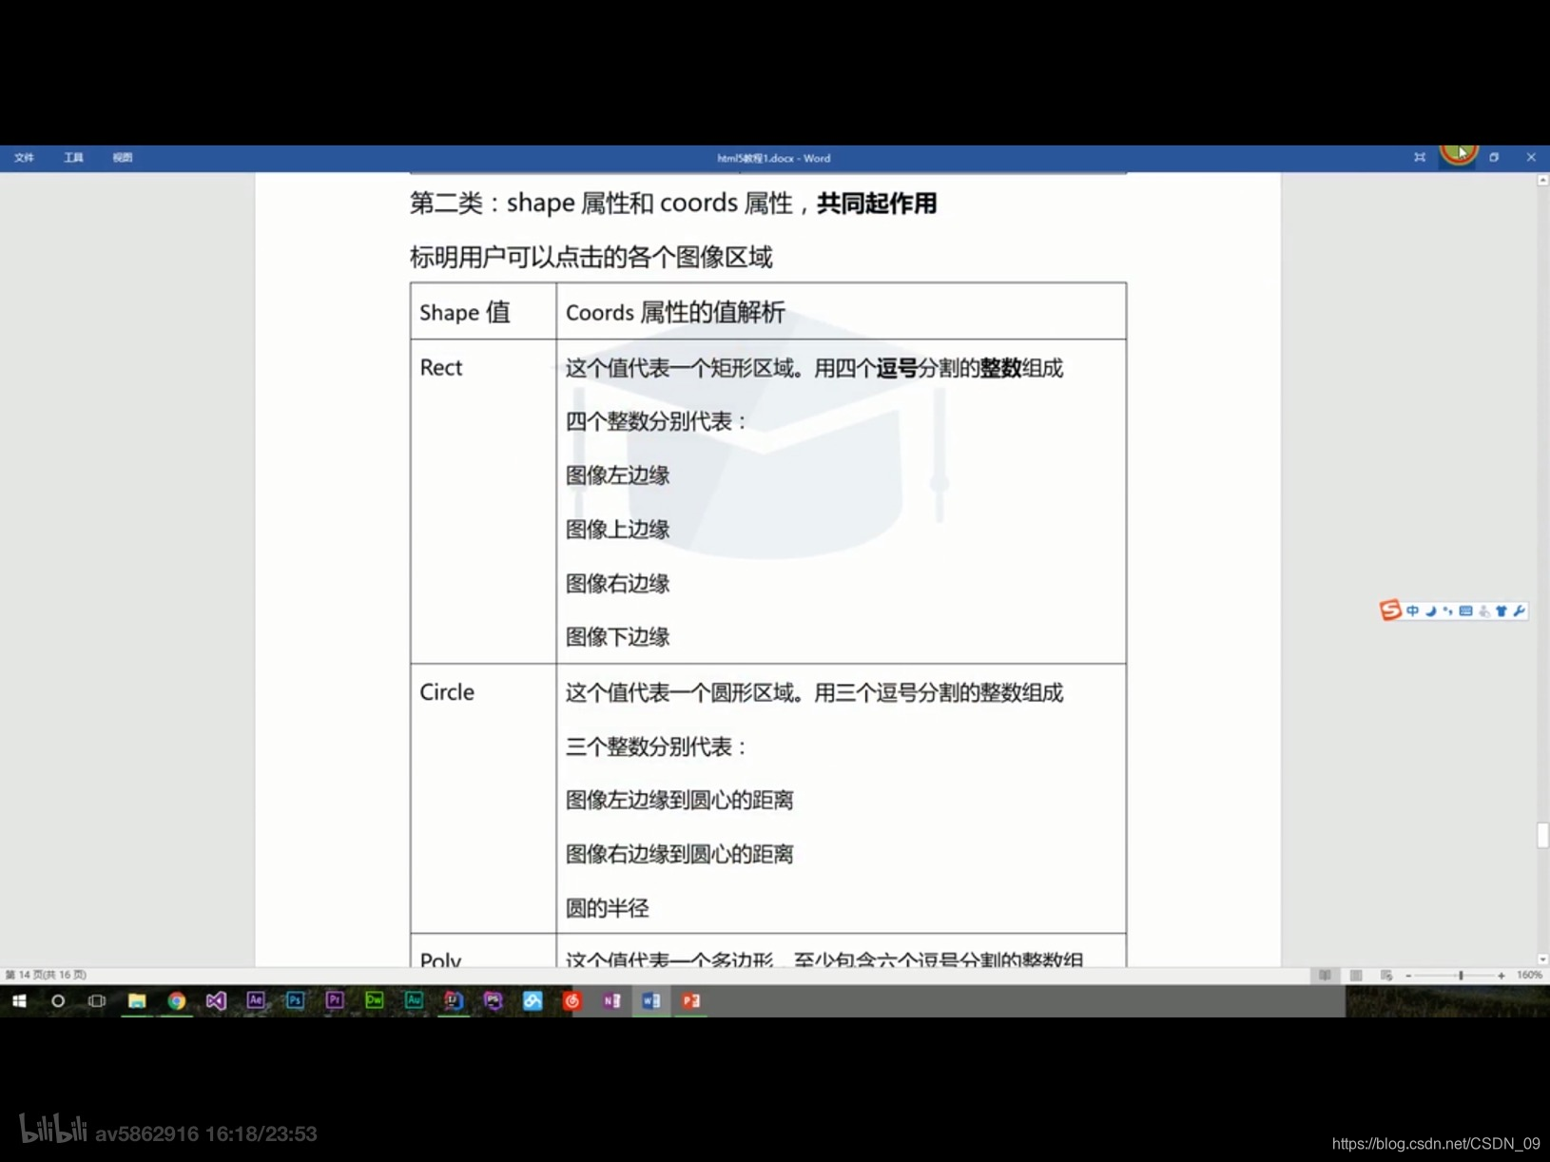Toggle Chinese/English punctuation mode

[1446, 610]
